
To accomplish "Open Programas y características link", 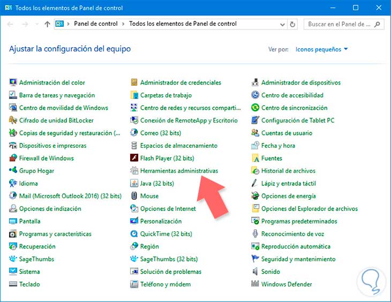I will click(55, 234).
